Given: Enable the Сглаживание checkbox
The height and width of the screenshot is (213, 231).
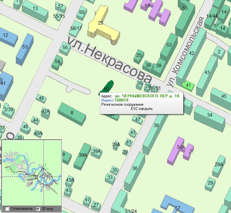Looking at the screenshot, I should tap(7, 208).
